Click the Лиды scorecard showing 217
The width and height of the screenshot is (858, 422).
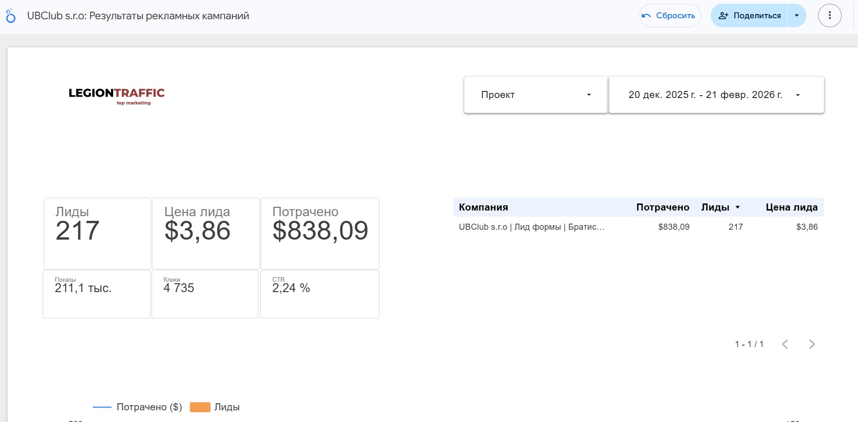(98, 234)
